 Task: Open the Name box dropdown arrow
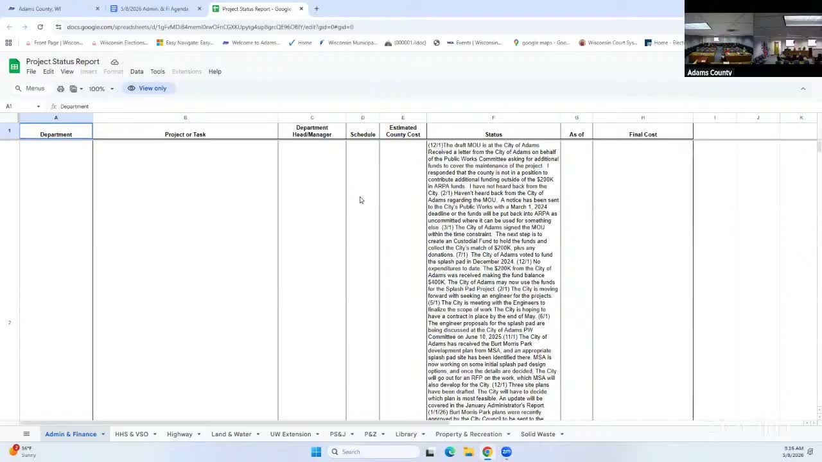coord(38,107)
